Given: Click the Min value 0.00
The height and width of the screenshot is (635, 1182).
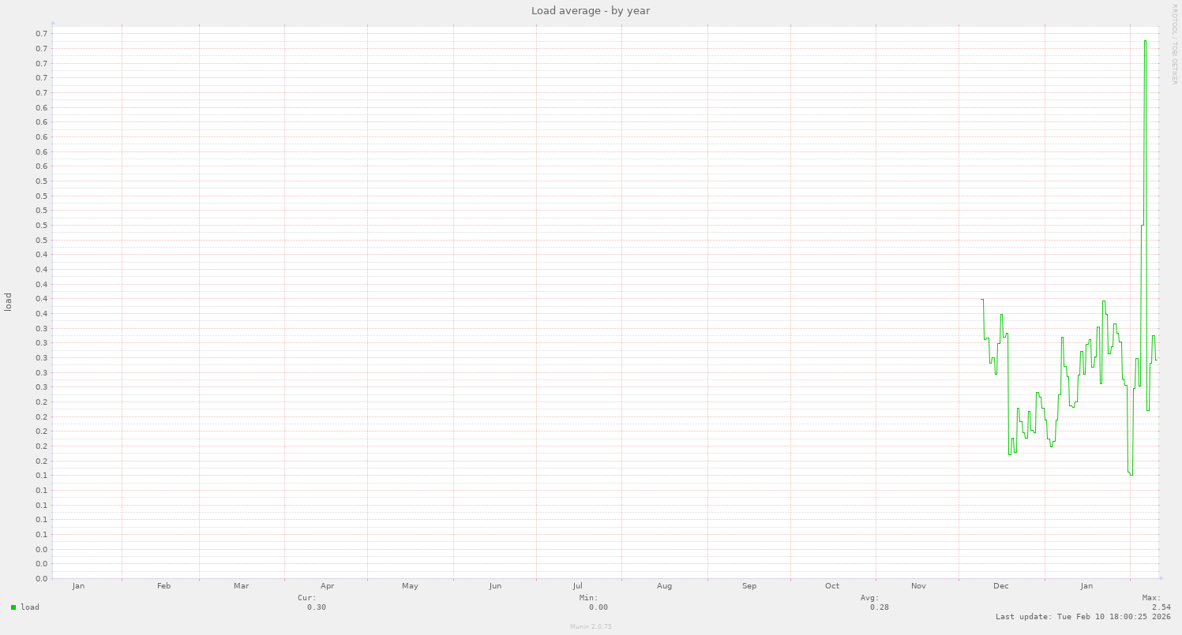Looking at the screenshot, I should pyautogui.click(x=599, y=607).
